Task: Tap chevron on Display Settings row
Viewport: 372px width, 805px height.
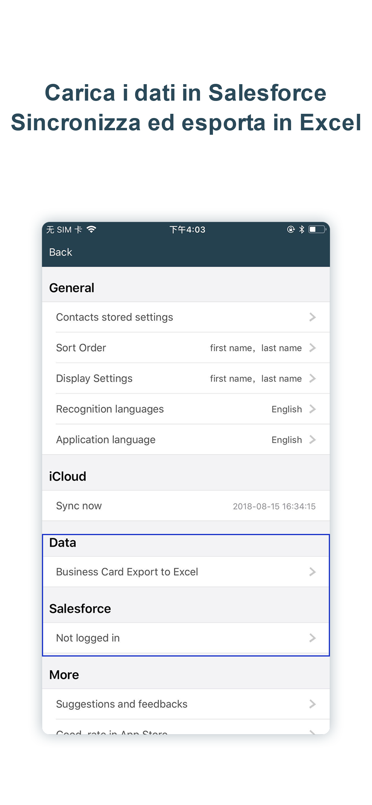Action: pyautogui.click(x=312, y=378)
